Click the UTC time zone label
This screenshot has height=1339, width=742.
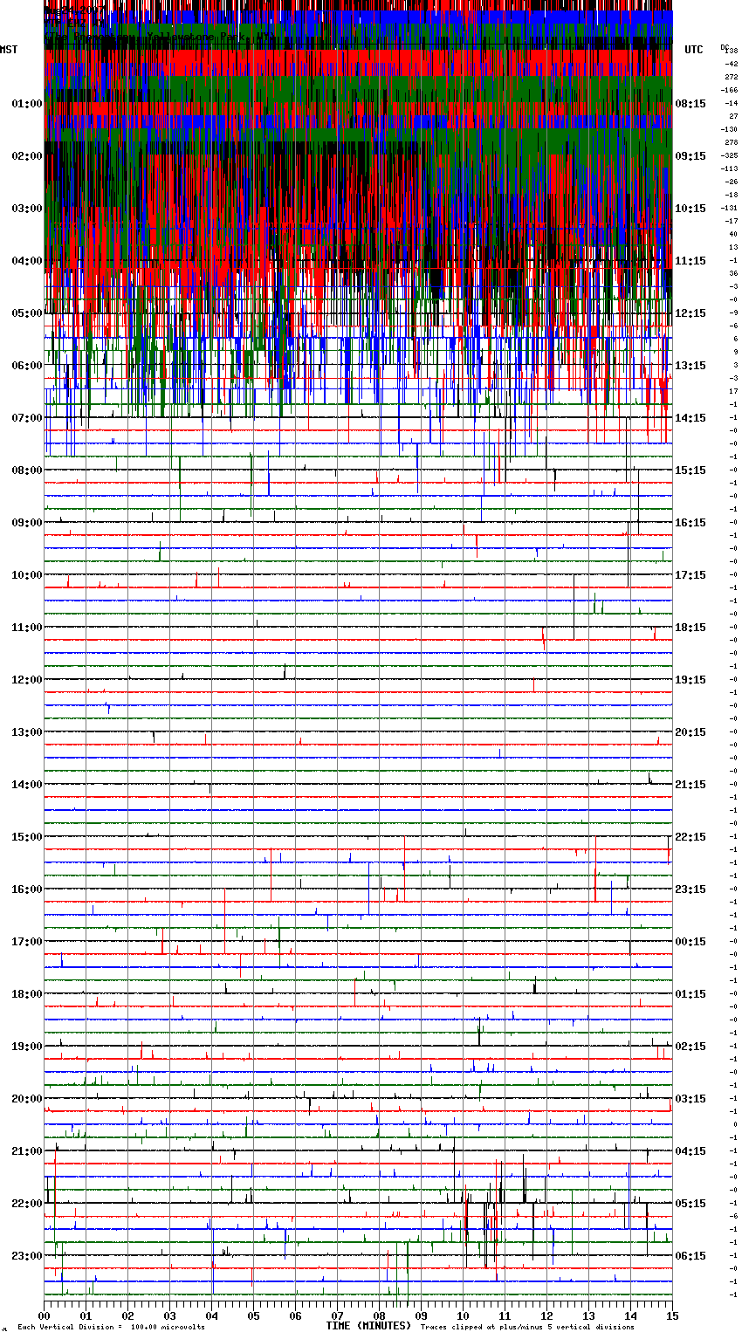point(694,50)
